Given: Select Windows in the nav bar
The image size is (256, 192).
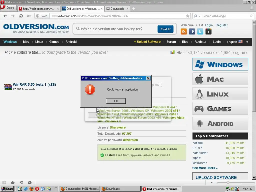Looking at the screenshot, I should 10,42.
